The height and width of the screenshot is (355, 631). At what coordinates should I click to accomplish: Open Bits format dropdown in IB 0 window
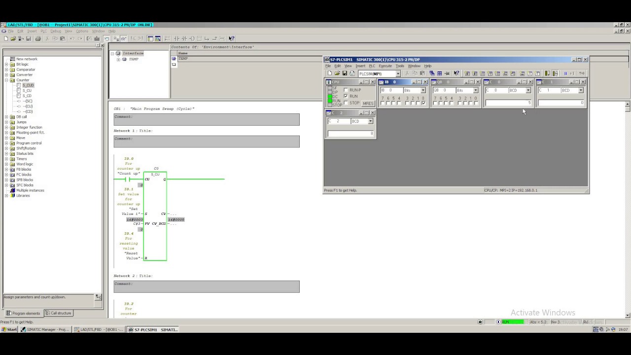[423, 90]
